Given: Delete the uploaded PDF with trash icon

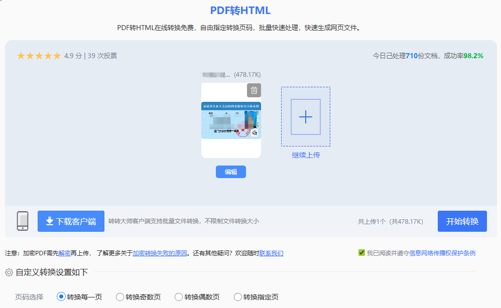Looking at the screenshot, I should (254, 90).
